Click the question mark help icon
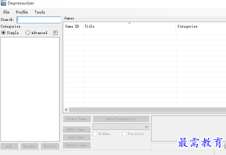Image resolution: width=226 pixels, height=155 pixels. tap(55, 33)
